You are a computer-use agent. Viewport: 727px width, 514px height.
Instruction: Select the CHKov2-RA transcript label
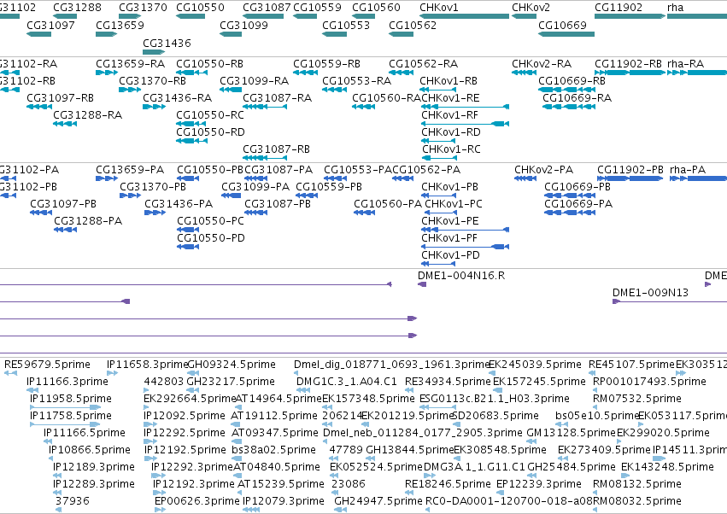542,63
